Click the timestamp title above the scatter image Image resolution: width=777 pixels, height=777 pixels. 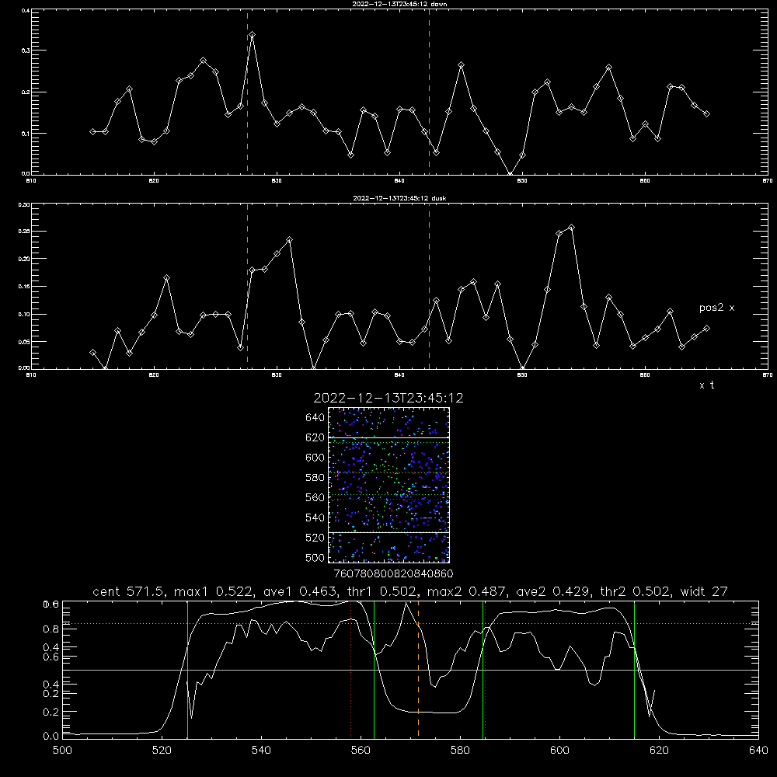click(x=388, y=398)
